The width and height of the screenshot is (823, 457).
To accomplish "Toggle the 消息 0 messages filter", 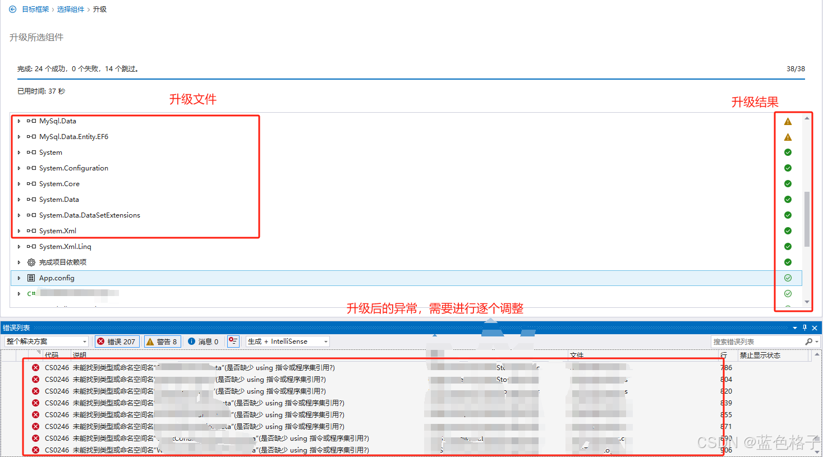I will 203,341.
